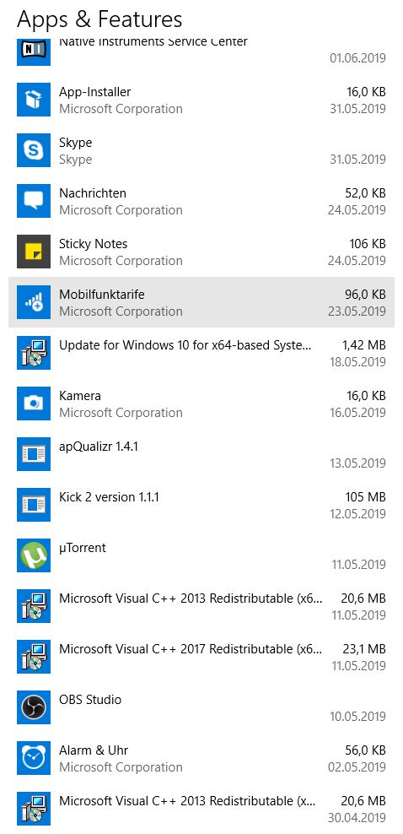Click the Mobilfunktarife signal bars icon

tap(34, 302)
